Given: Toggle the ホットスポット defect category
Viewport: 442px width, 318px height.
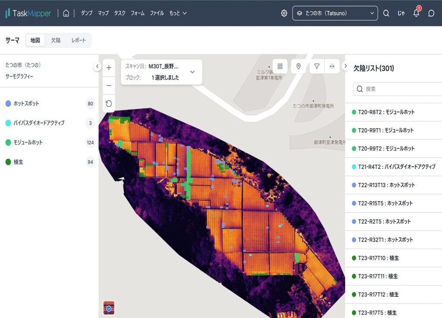Looking at the screenshot, I should coord(26,104).
